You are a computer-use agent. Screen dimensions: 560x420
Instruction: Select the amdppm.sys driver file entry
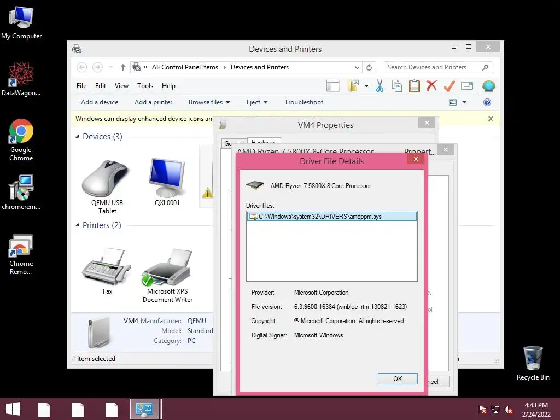332,217
